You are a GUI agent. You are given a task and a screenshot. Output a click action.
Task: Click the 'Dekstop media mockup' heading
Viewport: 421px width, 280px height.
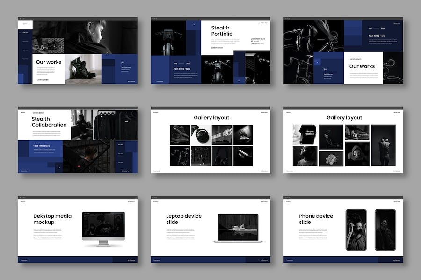click(x=52, y=219)
